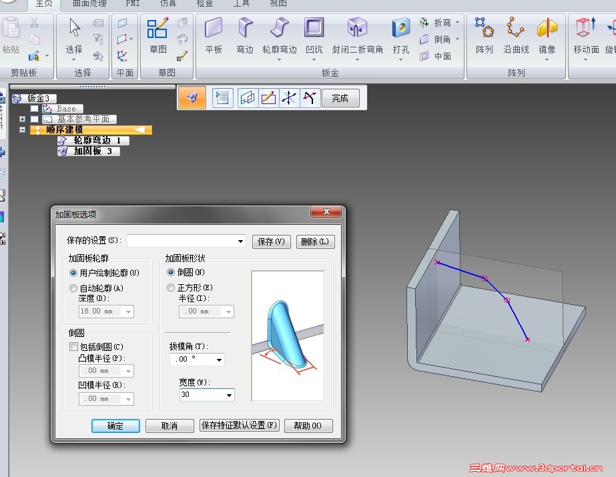Open the 凸模半径 dropdown
The image size is (616, 477).
tap(128, 371)
